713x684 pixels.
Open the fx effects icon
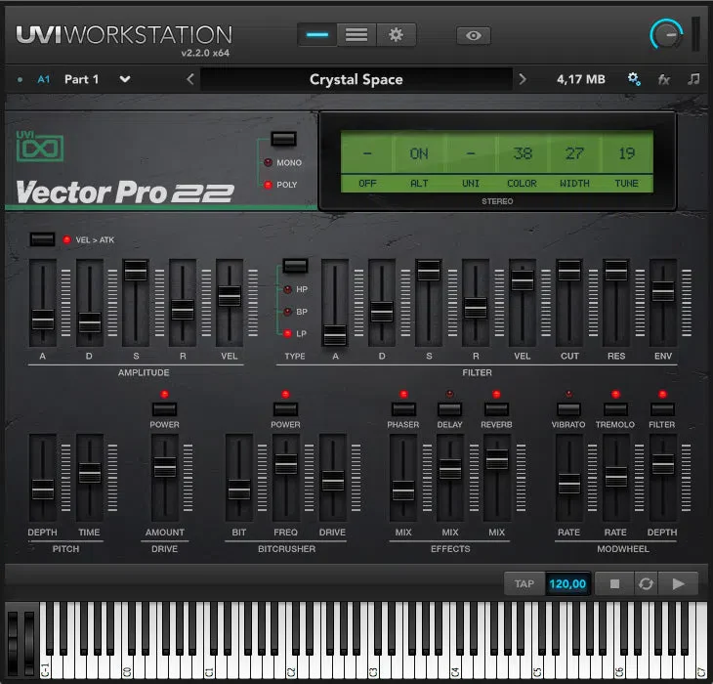tap(663, 79)
